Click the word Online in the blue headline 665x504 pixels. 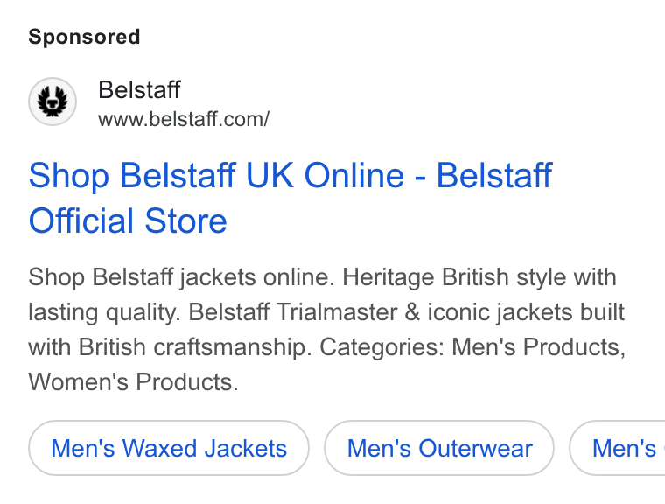354,175
